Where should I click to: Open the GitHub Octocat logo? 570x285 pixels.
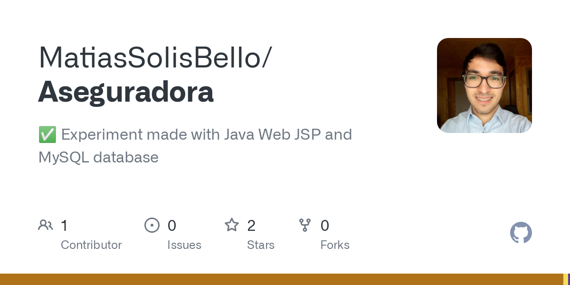click(521, 233)
